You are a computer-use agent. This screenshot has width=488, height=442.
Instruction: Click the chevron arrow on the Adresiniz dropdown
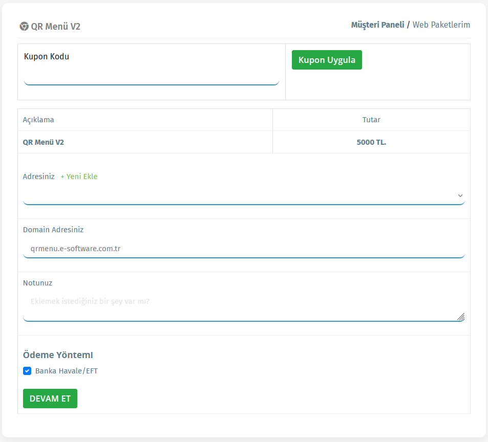(460, 195)
